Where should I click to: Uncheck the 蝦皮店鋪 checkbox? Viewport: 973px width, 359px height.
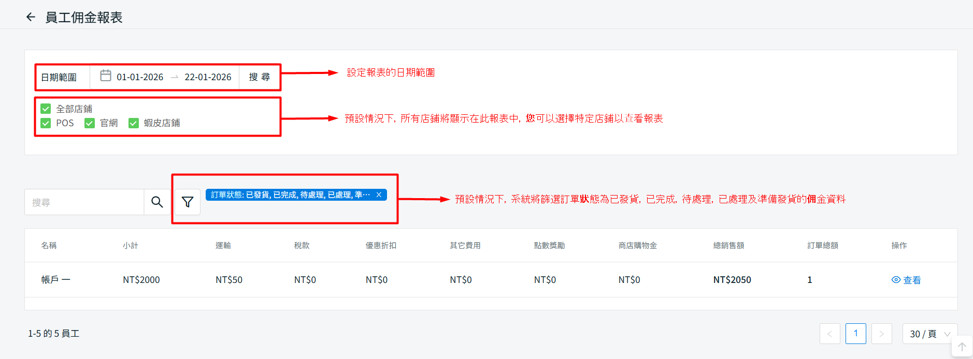click(x=134, y=123)
